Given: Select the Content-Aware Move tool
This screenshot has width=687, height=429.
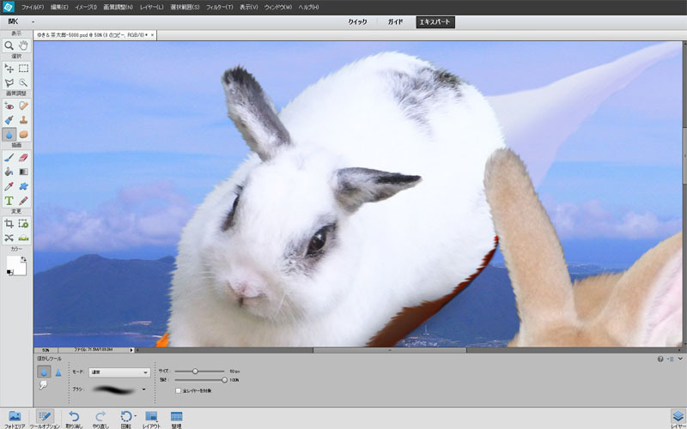Looking at the screenshot, I should click(x=9, y=238).
